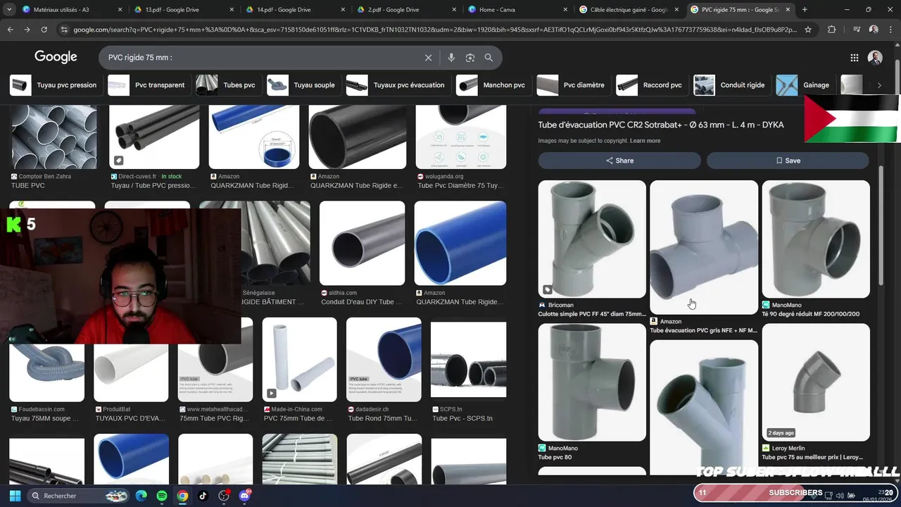Open Google Lens image search

pyautogui.click(x=470, y=58)
